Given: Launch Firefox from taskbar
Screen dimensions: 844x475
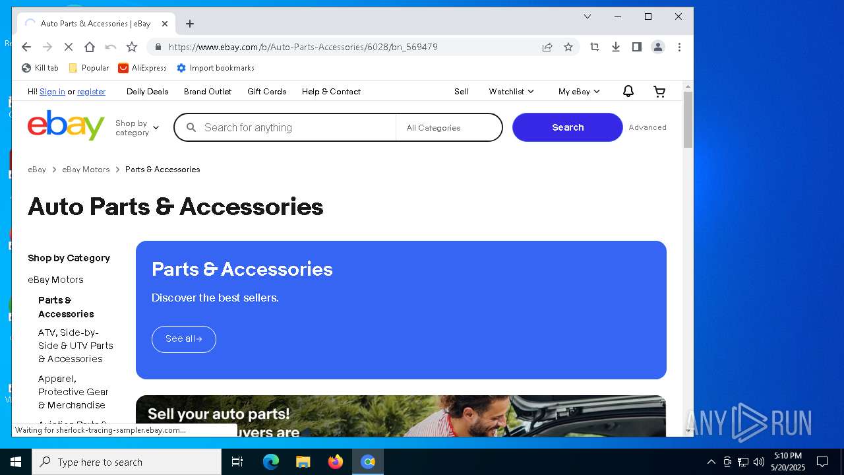Looking at the screenshot, I should point(336,462).
